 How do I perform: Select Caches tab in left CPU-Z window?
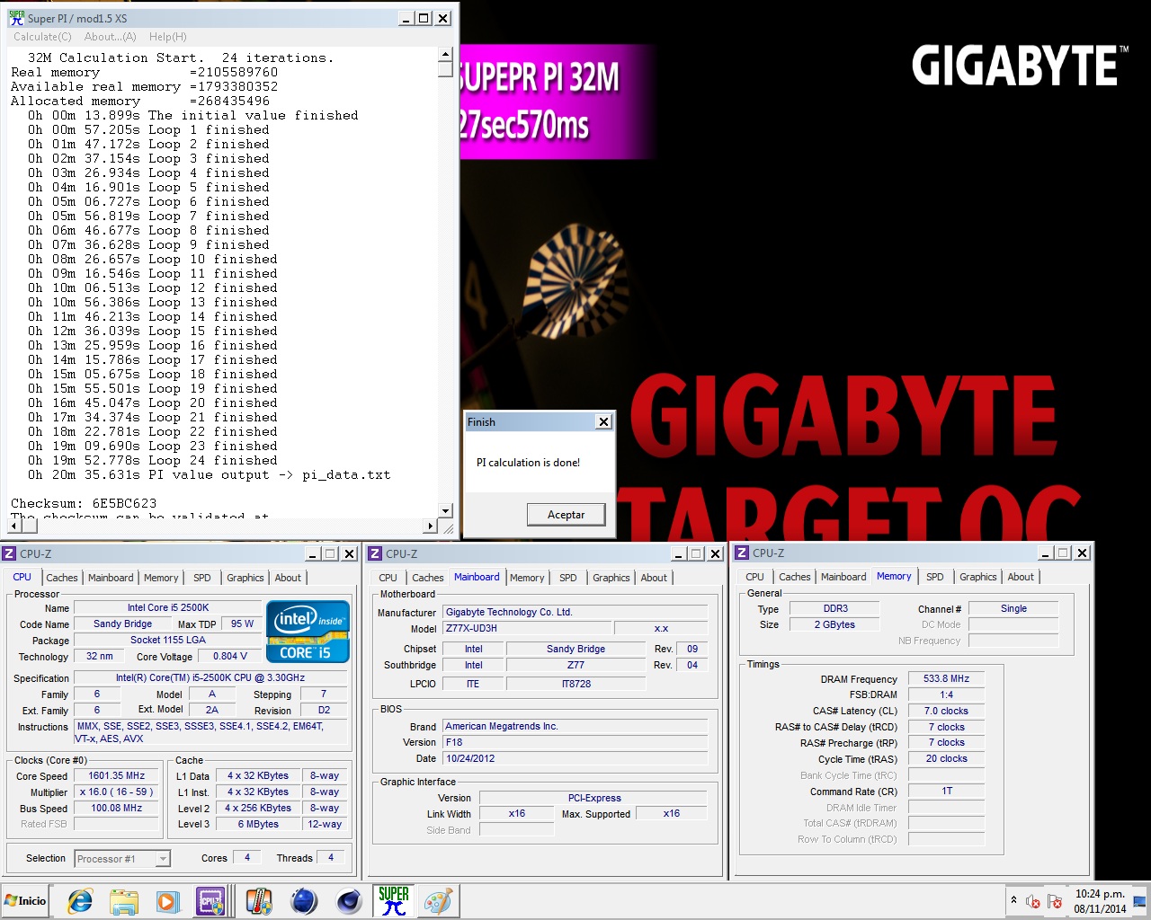coord(62,578)
